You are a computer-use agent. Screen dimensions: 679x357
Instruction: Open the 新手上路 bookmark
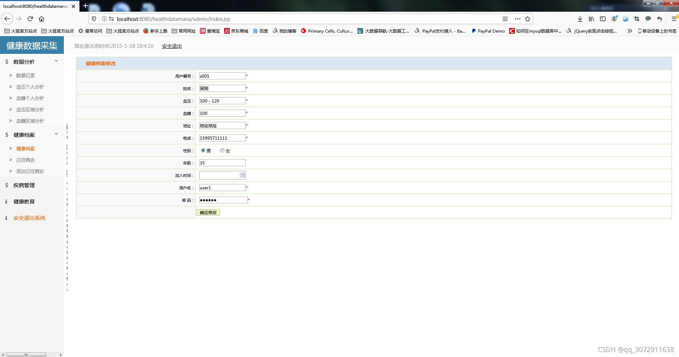[155, 31]
